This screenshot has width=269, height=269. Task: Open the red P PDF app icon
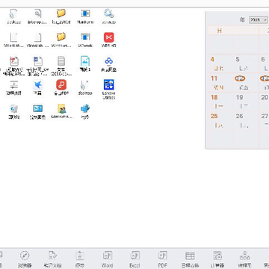[61, 84]
